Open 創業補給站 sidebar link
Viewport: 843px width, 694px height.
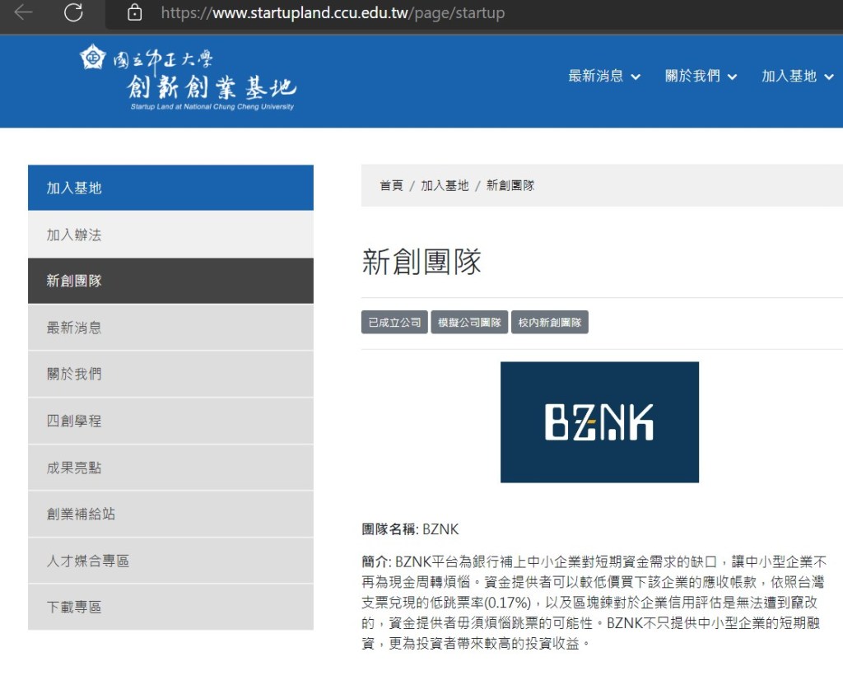(81, 514)
